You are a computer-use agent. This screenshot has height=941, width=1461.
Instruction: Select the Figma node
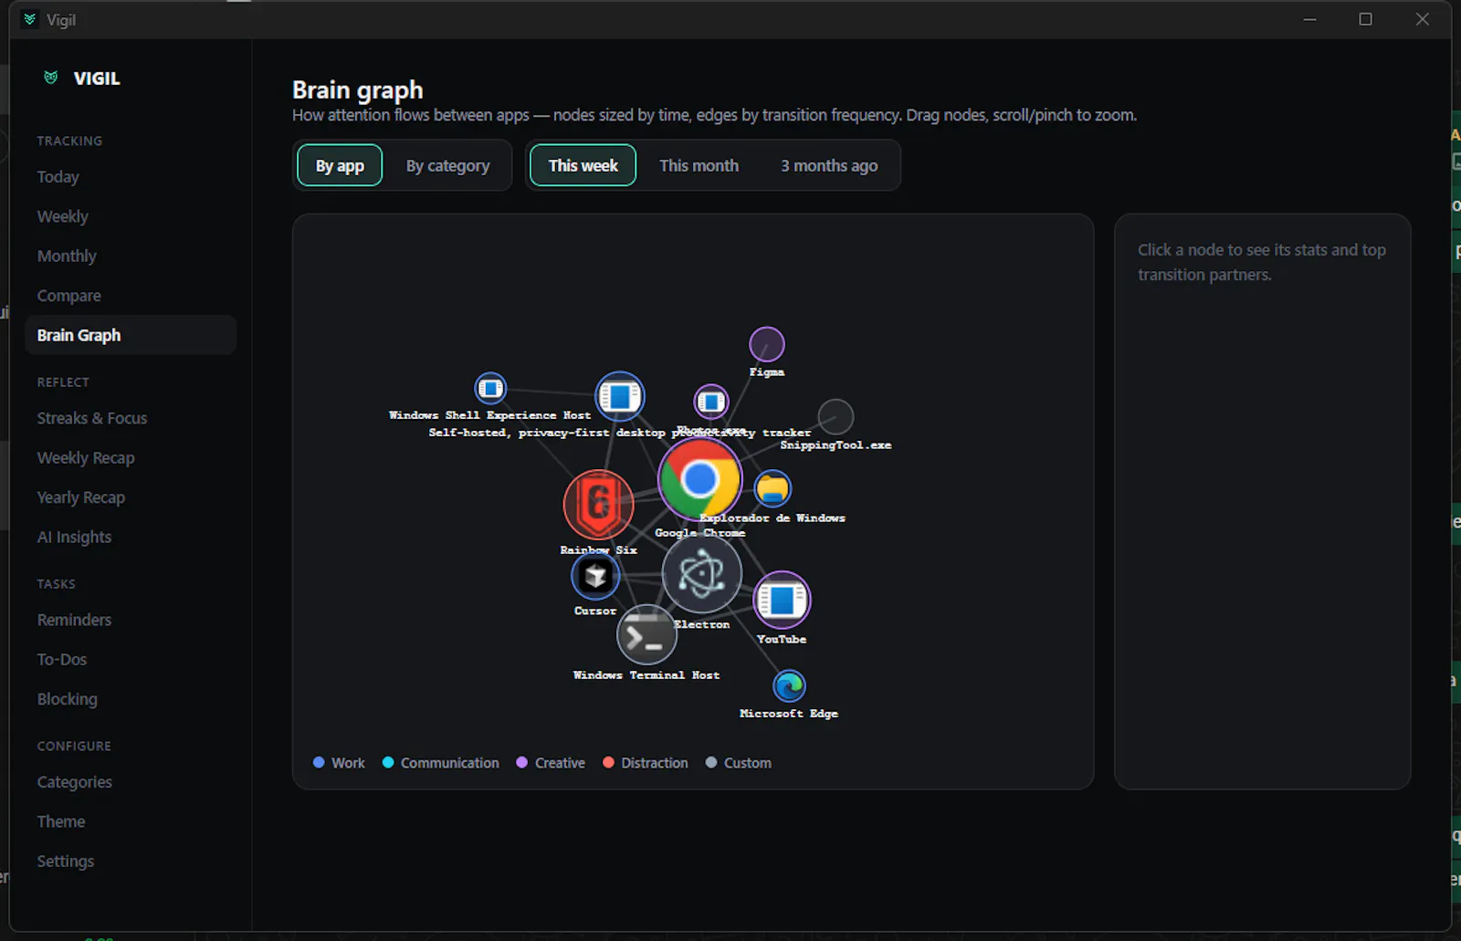767,344
